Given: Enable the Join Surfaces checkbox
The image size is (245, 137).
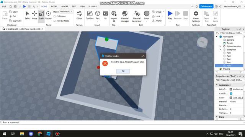Looking at the screenshot, I should point(54,21).
